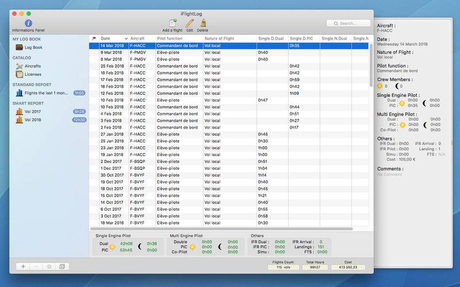Click the Edit pencil icon

point(190,23)
